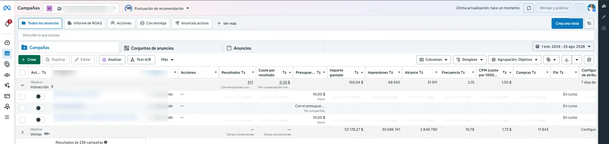
Task: Open the Events Manager nodes icon
Action: (x=7, y=107)
